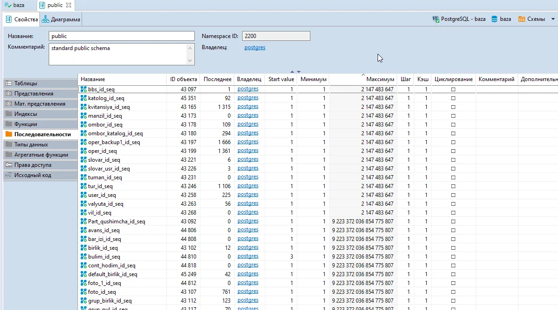Toggle Циклирование checkbox for bbs_id_seq
Image resolution: width=558 pixels, height=310 pixels.
click(x=453, y=89)
